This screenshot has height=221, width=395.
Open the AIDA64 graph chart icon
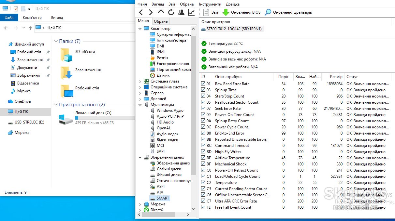191,12
